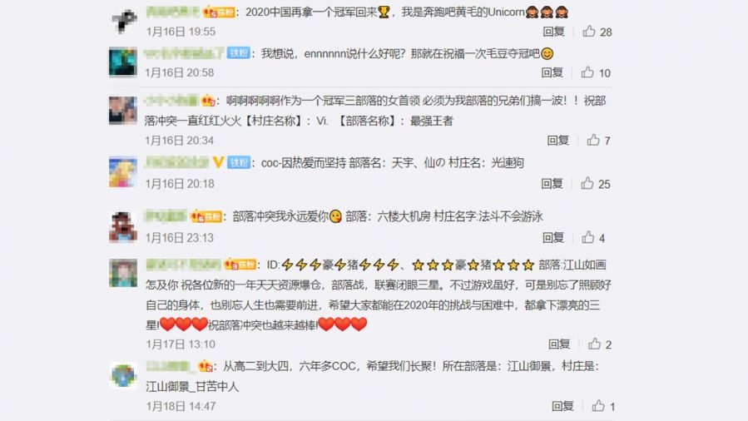Screen dimensions: 748x421
Task: Open avatar of the 19:55 commenter
Action: coord(123,21)
